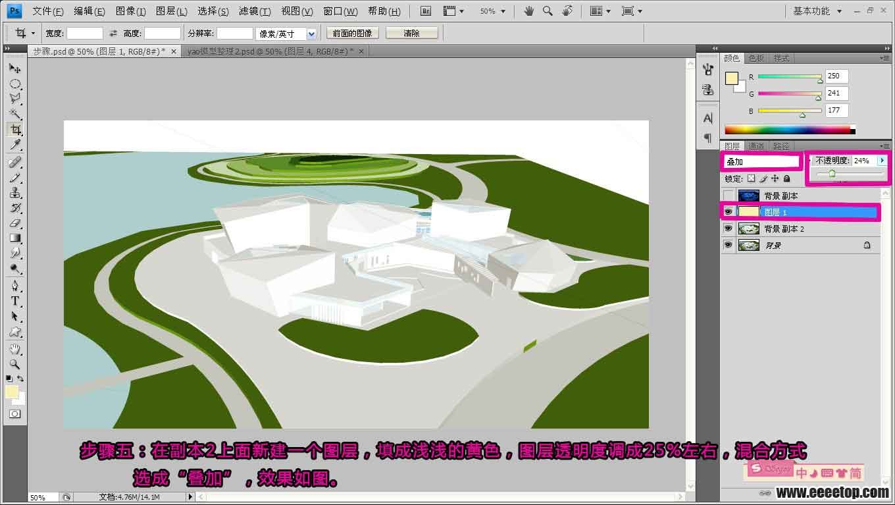Click the foreground color swatch in Color panel

pos(731,78)
